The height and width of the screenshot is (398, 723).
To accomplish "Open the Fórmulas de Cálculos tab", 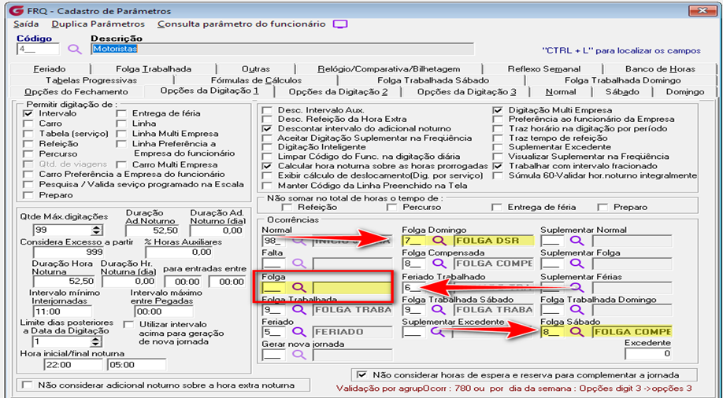I will point(257,80).
